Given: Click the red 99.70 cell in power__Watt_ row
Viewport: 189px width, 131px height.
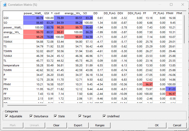Looking at the screenshot, I should [73, 27].
